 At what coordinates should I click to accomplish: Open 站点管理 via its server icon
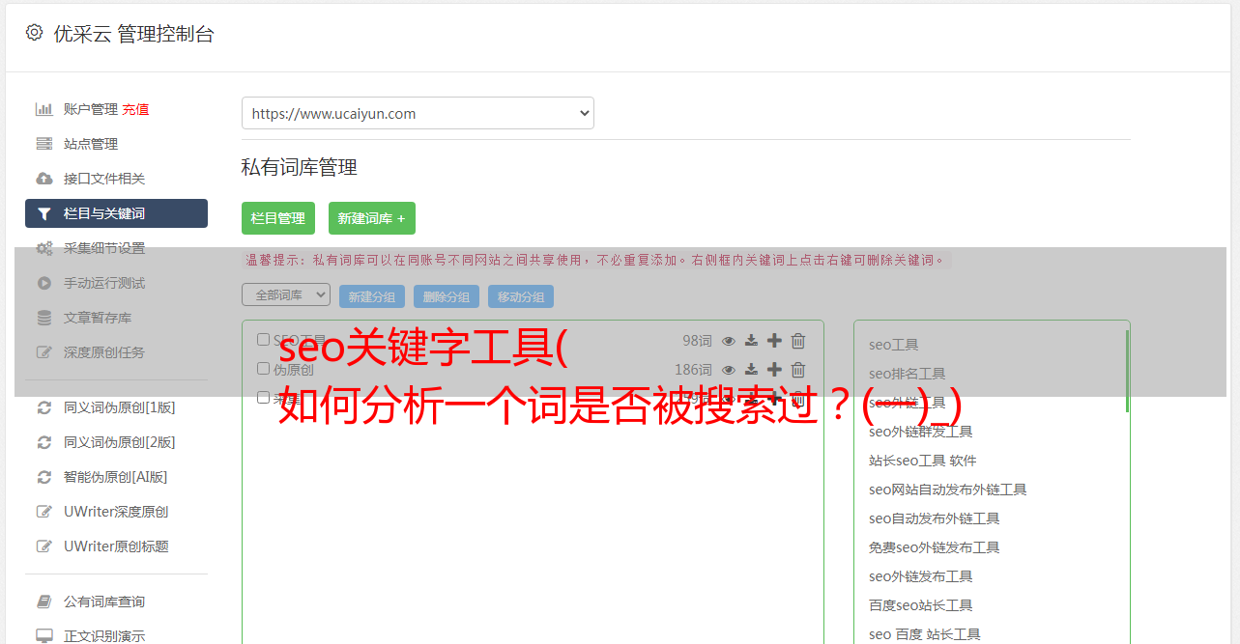[44, 144]
